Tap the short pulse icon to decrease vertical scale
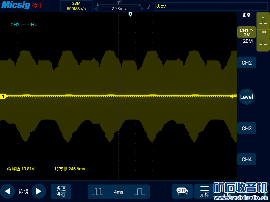 tap(263, 43)
